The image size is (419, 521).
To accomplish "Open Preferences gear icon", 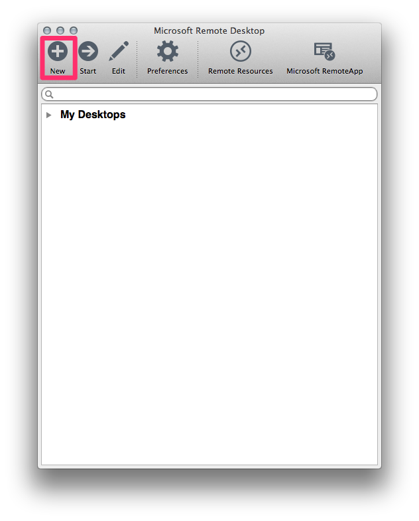I will [167, 52].
